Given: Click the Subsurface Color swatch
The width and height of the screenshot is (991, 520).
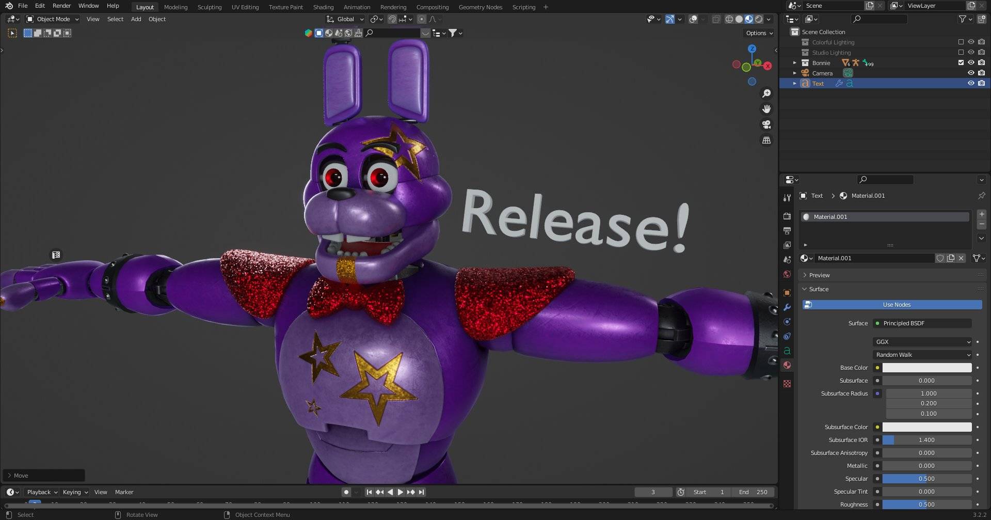Looking at the screenshot, I should pyautogui.click(x=926, y=427).
